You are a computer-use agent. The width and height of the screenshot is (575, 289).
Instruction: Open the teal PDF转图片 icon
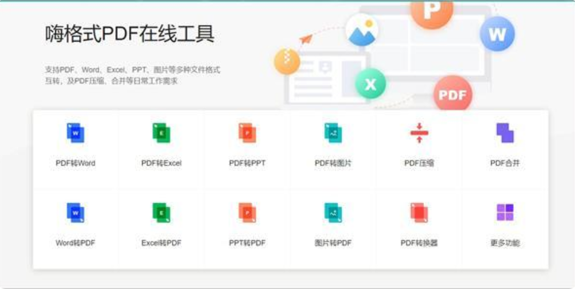pos(333,133)
